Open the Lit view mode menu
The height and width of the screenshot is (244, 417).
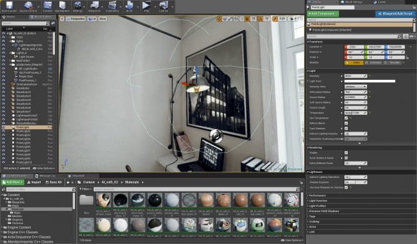(92, 19)
